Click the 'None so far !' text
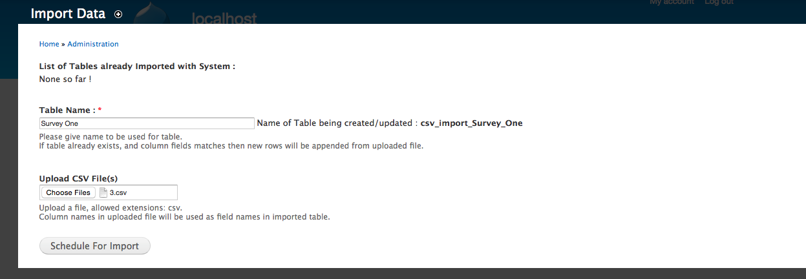The image size is (806, 279). 65,79
